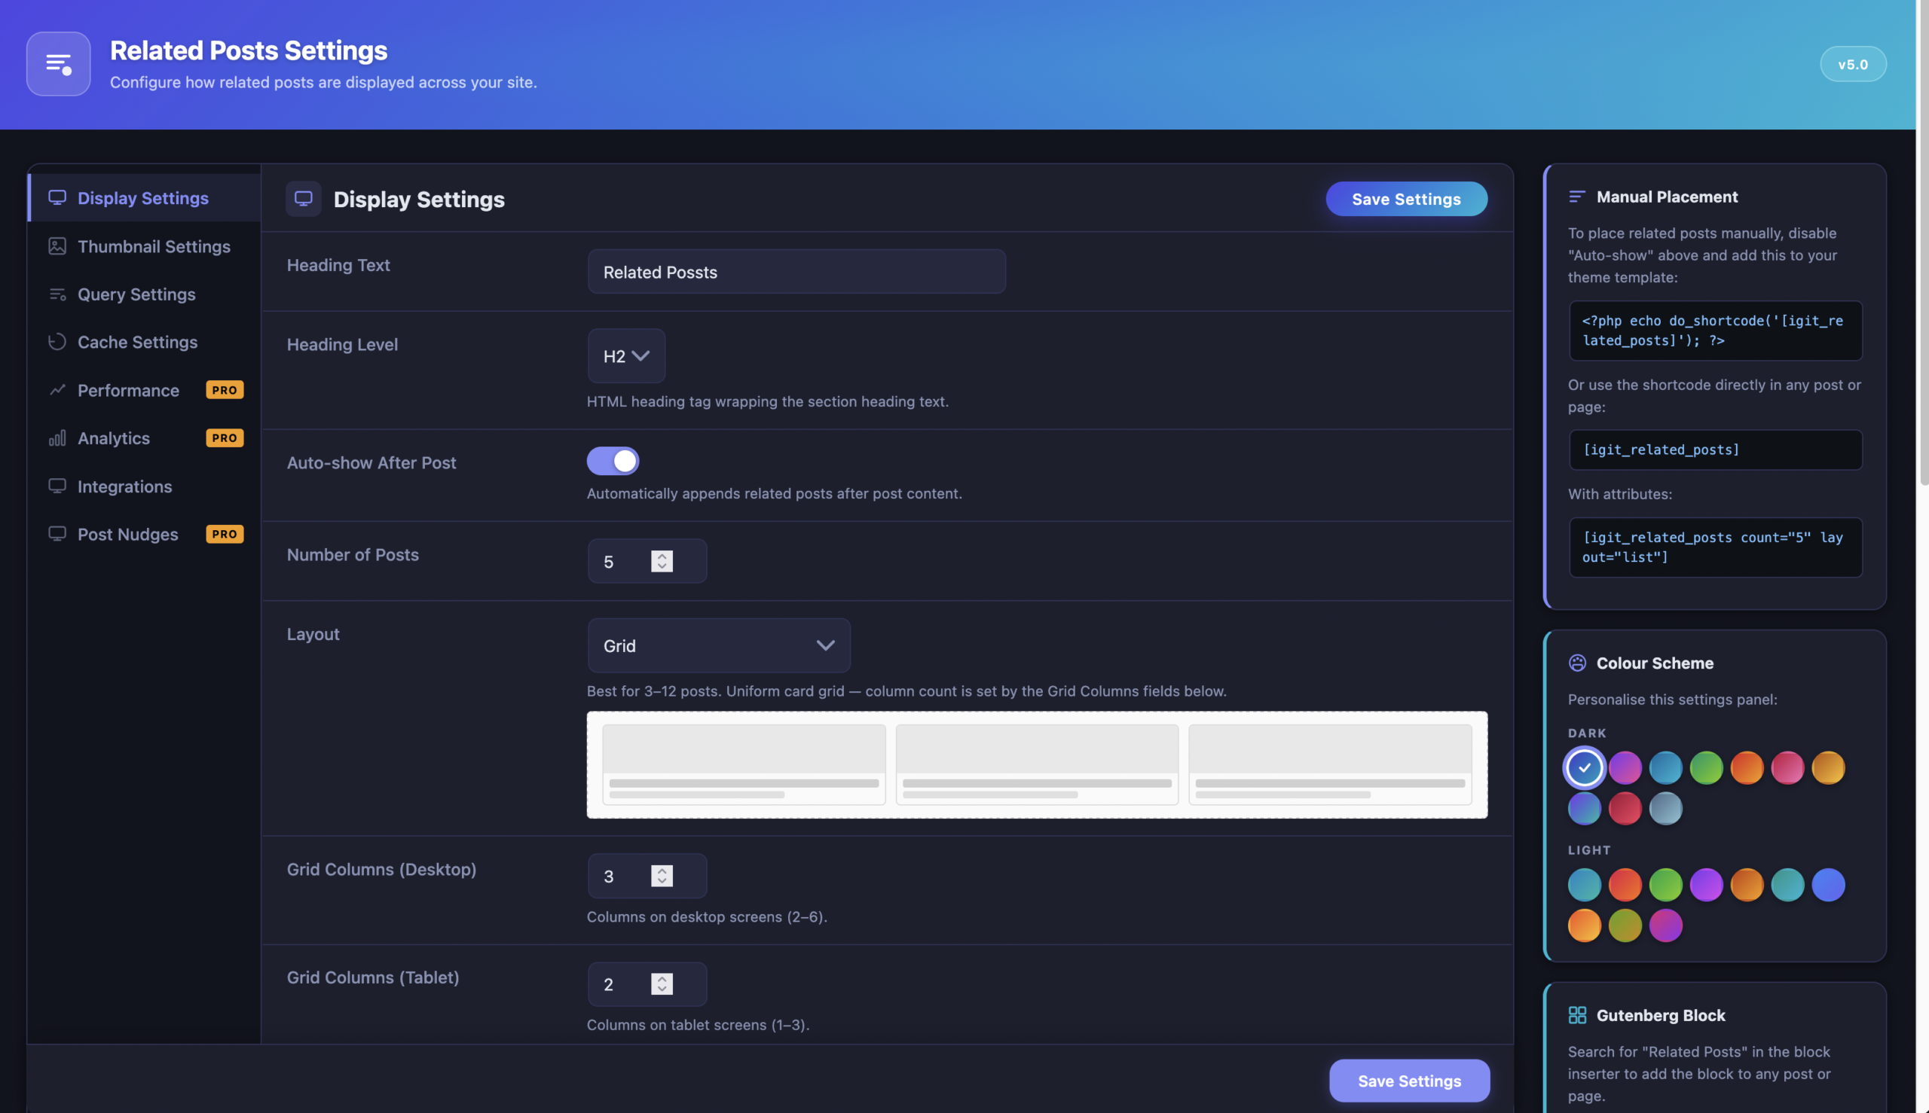Increment the Number of Posts stepper
Image resolution: width=1929 pixels, height=1113 pixels.
click(x=662, y=555)
